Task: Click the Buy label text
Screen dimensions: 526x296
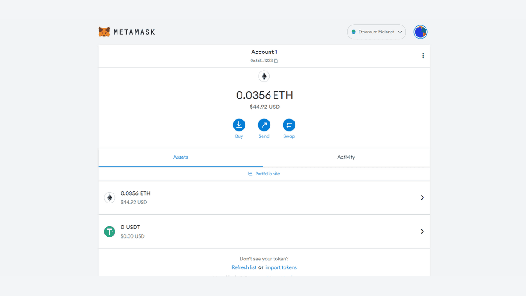Action: click(239, 136)
